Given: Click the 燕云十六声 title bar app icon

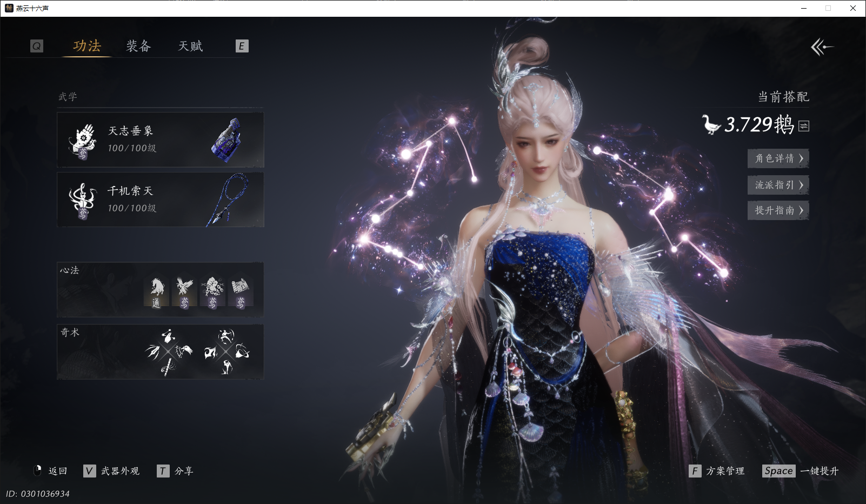Looking at the screenshot, I should [9, 8].
